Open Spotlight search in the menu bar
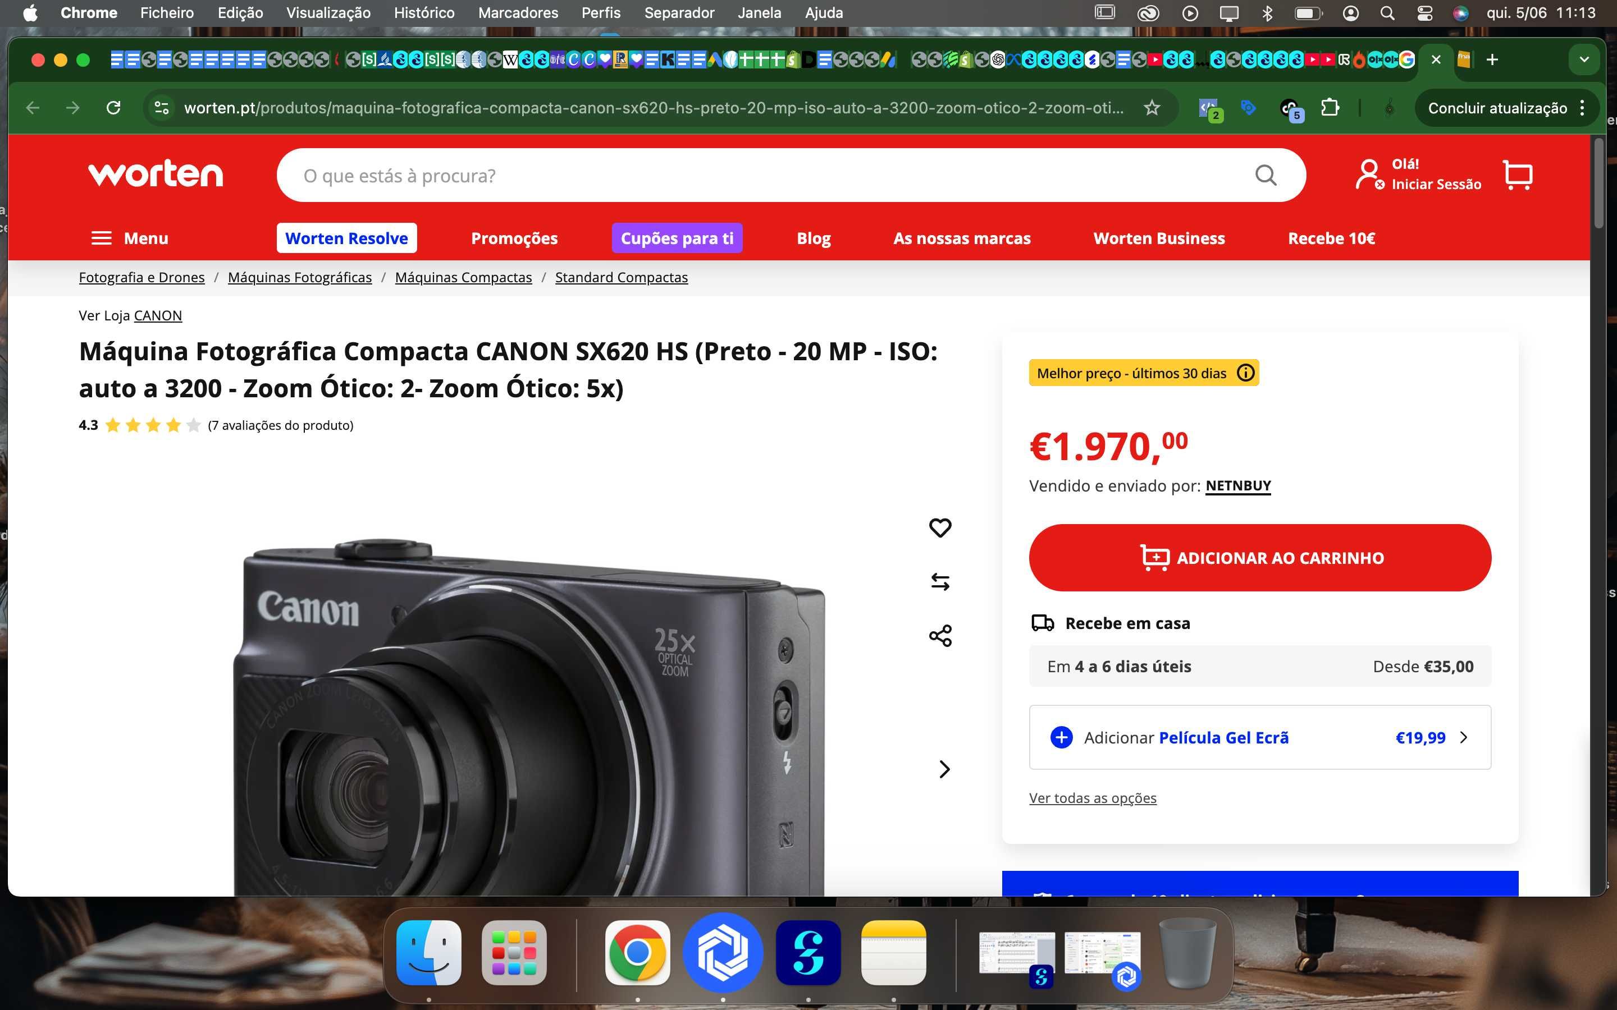The width and height of the screenshot is (1617, 1010). (x=1387, y=13)
